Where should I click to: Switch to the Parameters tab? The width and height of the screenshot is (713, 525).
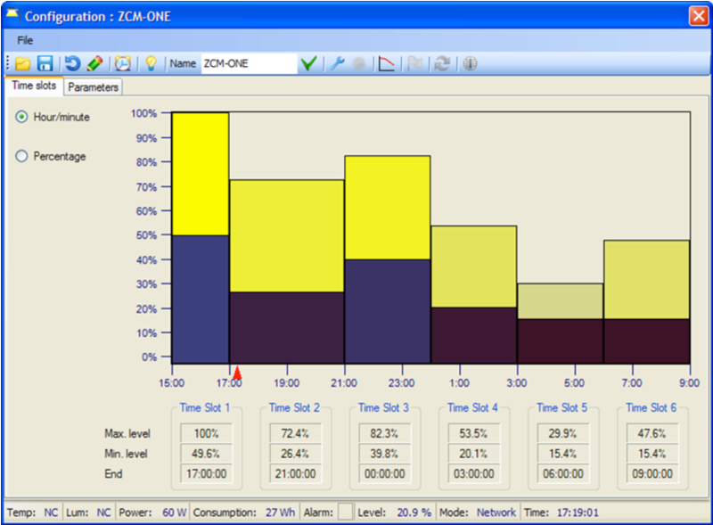click(x=93, y=87)
